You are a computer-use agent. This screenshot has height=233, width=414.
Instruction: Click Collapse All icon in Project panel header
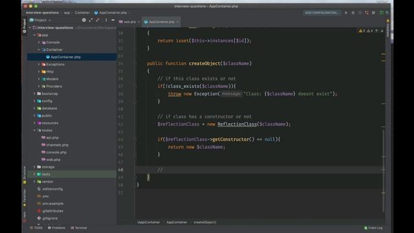coord(98,20)
